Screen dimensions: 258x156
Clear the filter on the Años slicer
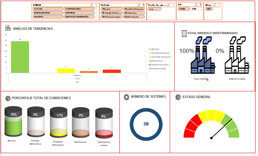tap(219, 5)
